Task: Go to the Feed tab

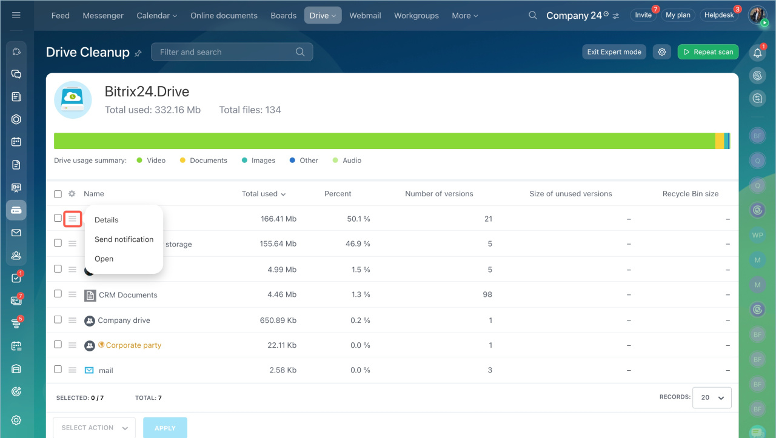Action: tap(61, 16)
